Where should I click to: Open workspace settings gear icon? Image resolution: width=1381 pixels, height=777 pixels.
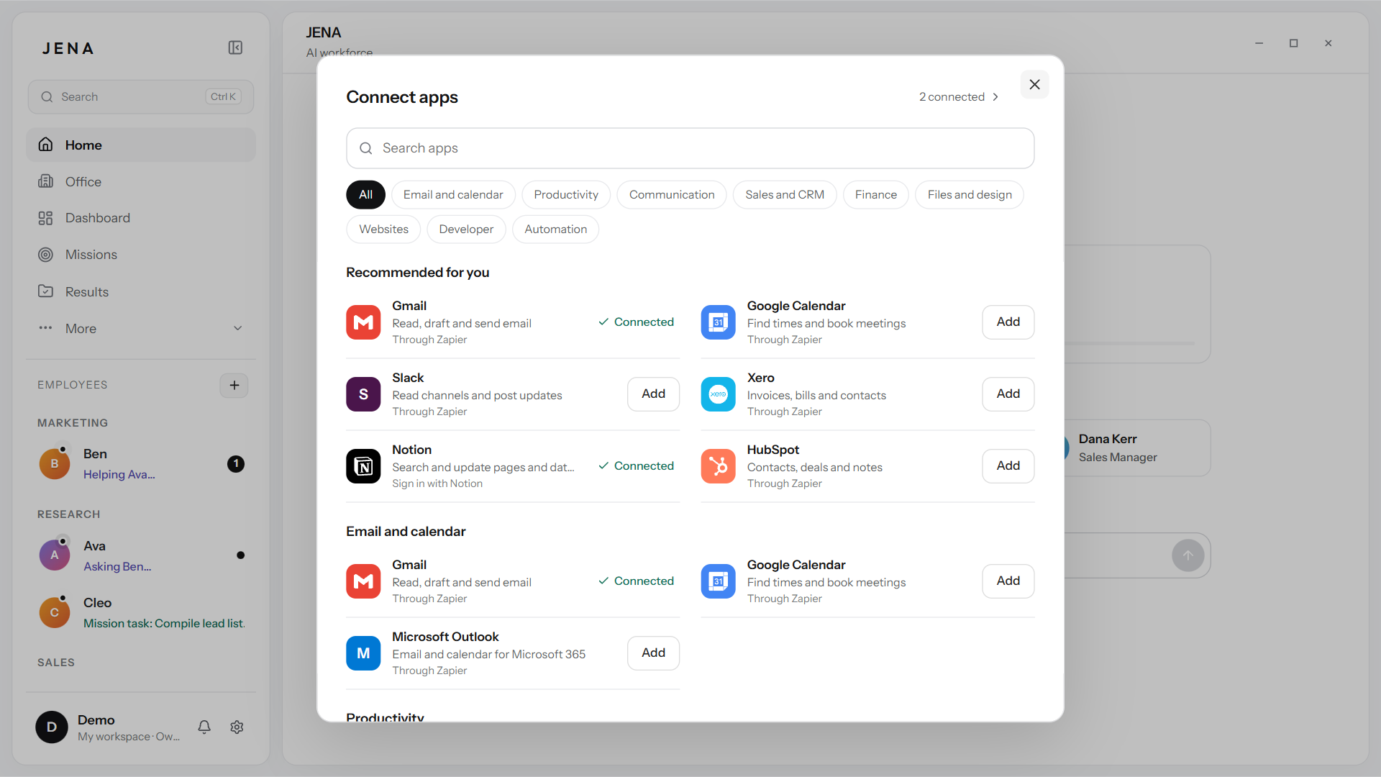[237, 727]
